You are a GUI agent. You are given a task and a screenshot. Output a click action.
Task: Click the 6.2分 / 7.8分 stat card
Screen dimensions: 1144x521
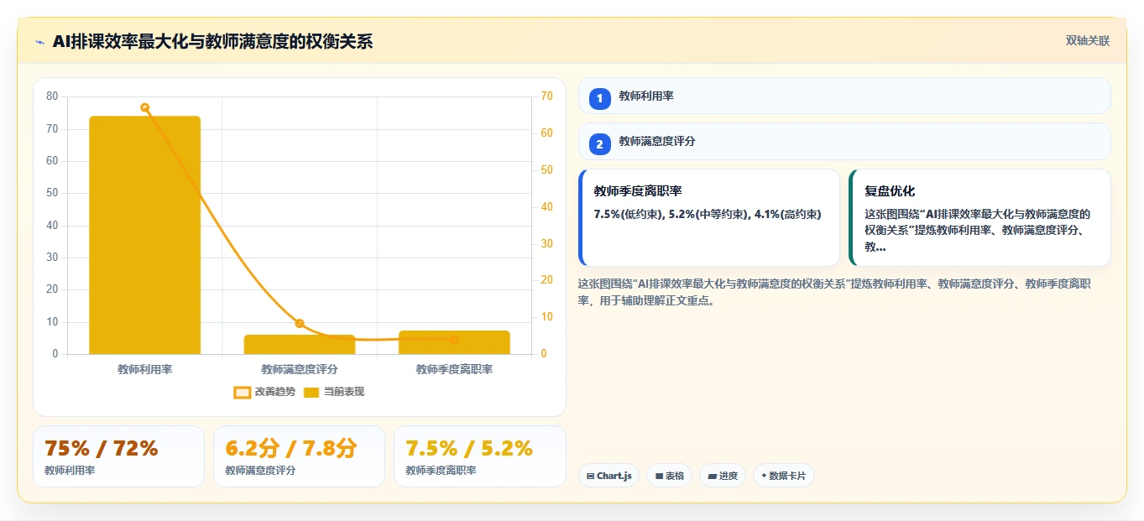click(x=299, y=456)
